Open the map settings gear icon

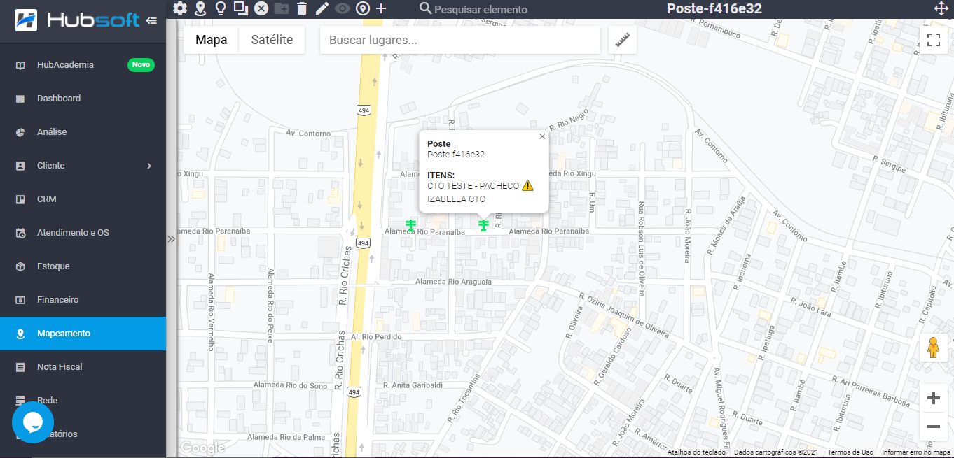point(180,8)
